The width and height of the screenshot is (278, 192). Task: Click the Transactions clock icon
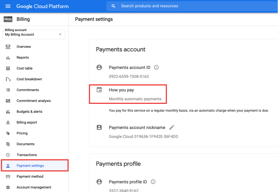pos(8,155)
